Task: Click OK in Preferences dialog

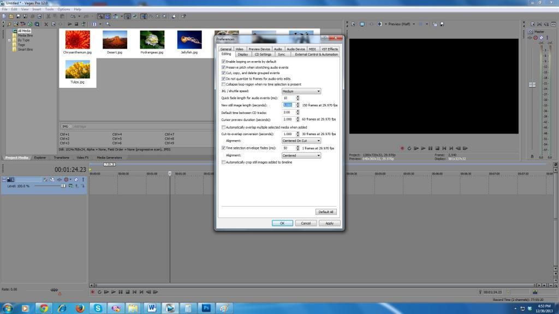Action: (282, 223)
